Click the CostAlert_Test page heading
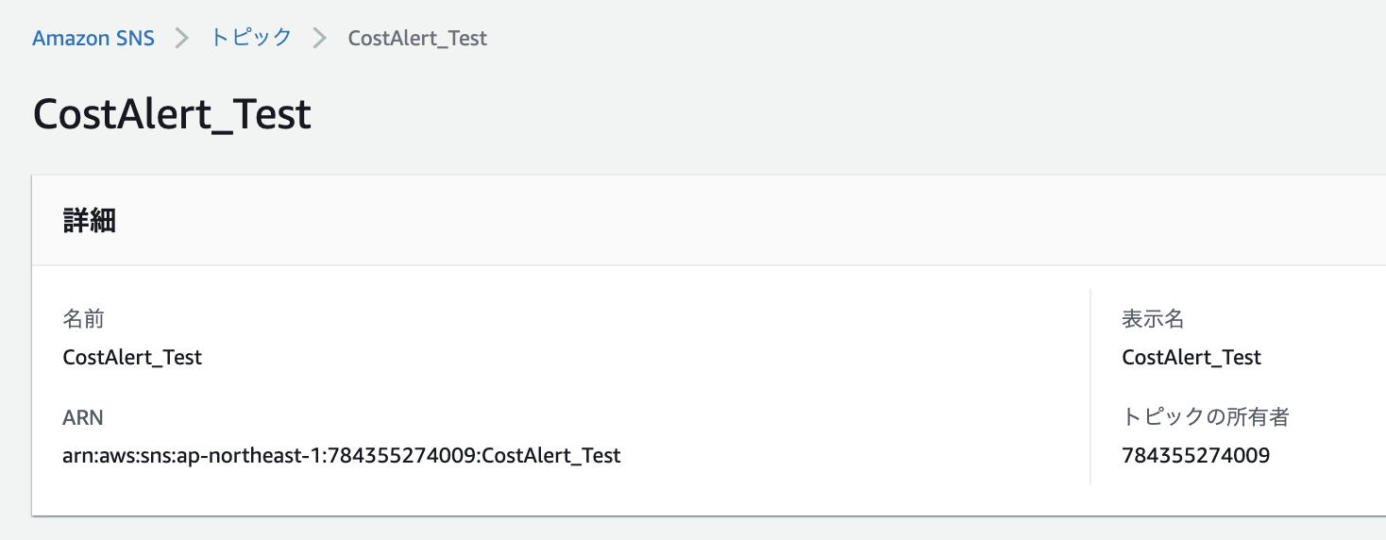Viewport: 1386px width, 540px height. (172, 114)
